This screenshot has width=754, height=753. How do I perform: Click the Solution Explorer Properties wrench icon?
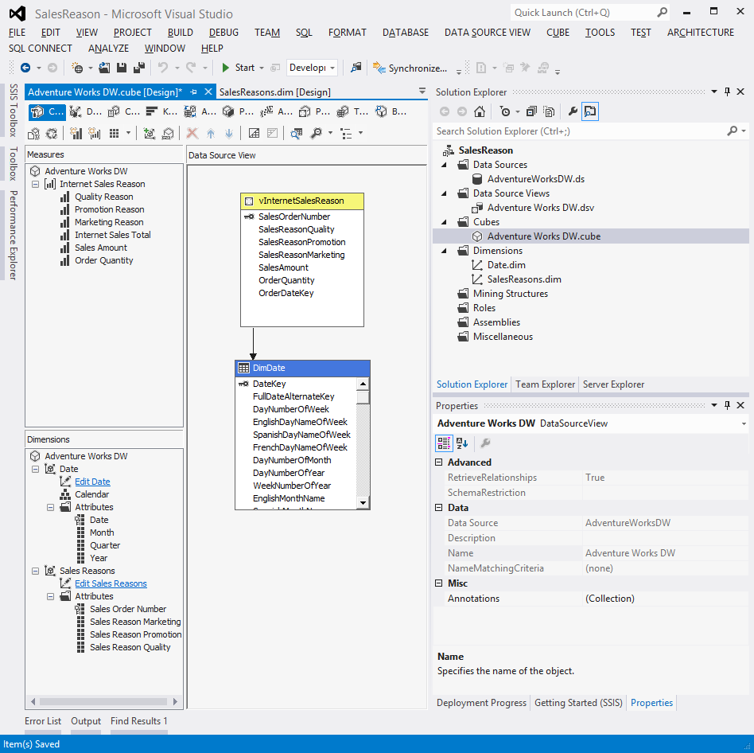(x=572, y=111)
